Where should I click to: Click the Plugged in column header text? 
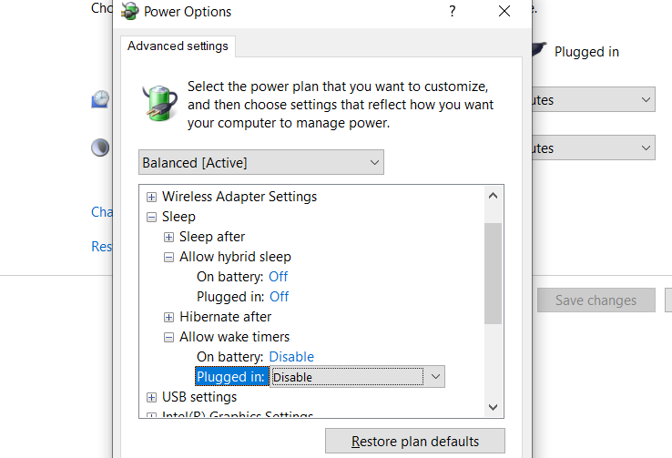tap(586, 52)
